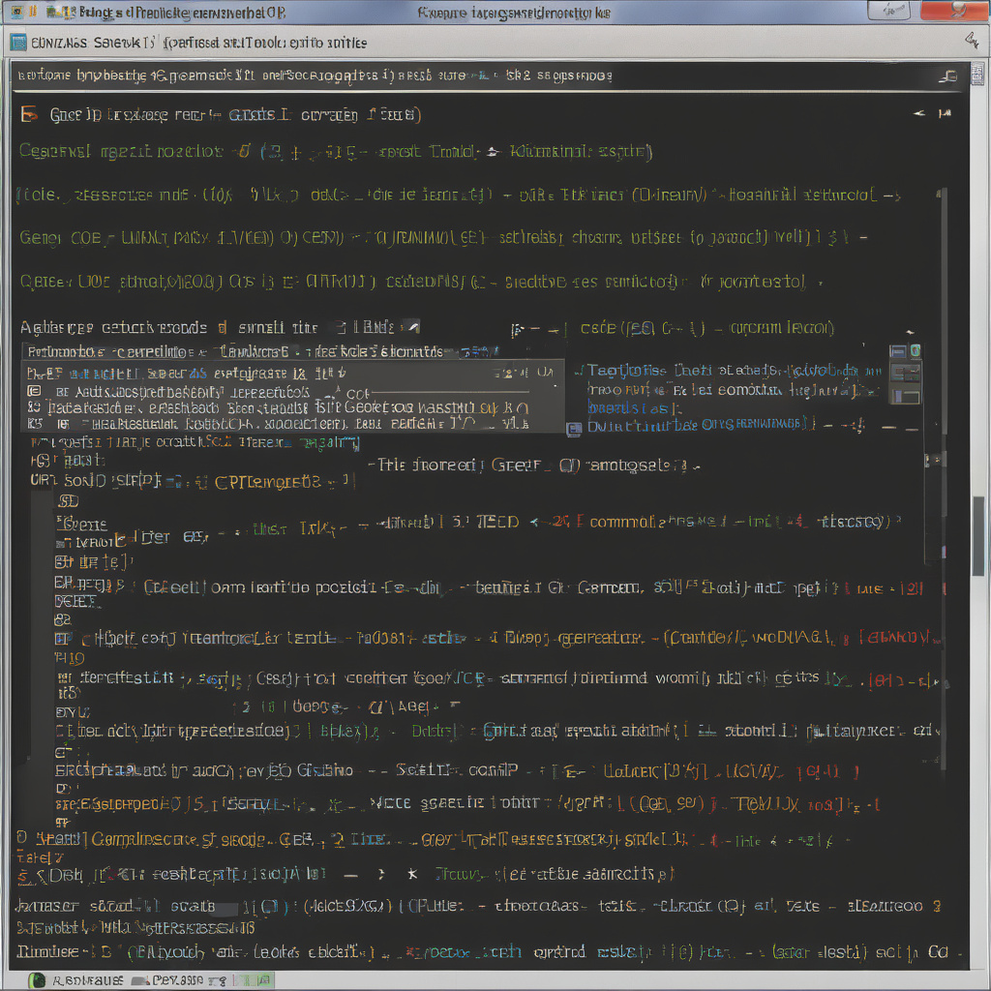Click the application icon in the title bar
This screenshot has width=991, height=991.
tap(16, 12)
